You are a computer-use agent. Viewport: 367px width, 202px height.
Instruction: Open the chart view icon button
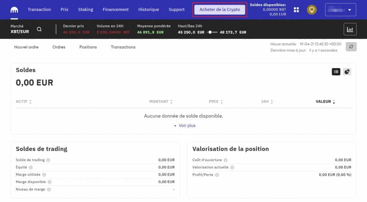coord(350,29)
